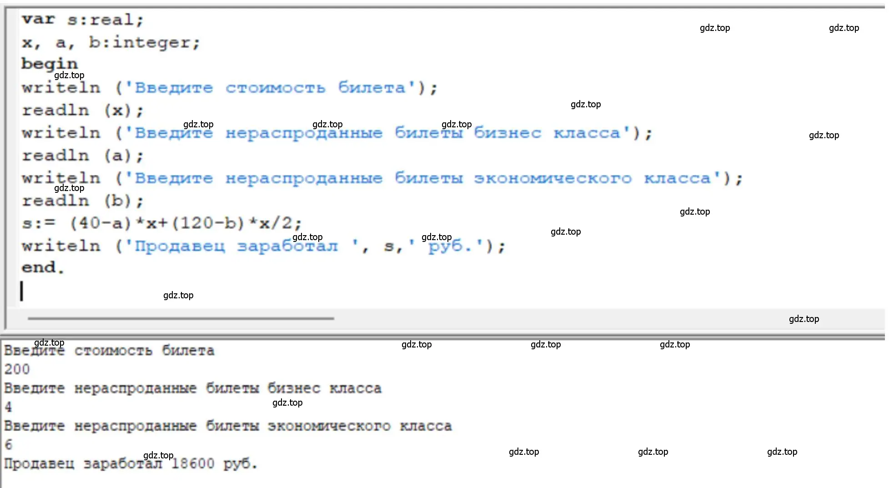Image resolution: width=894 pixels, height=488 pixels.
Task: Click the 'readln (a);' line
Action: pos(82,156)
